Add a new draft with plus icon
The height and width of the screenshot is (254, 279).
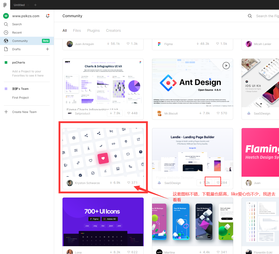[48, 49]
